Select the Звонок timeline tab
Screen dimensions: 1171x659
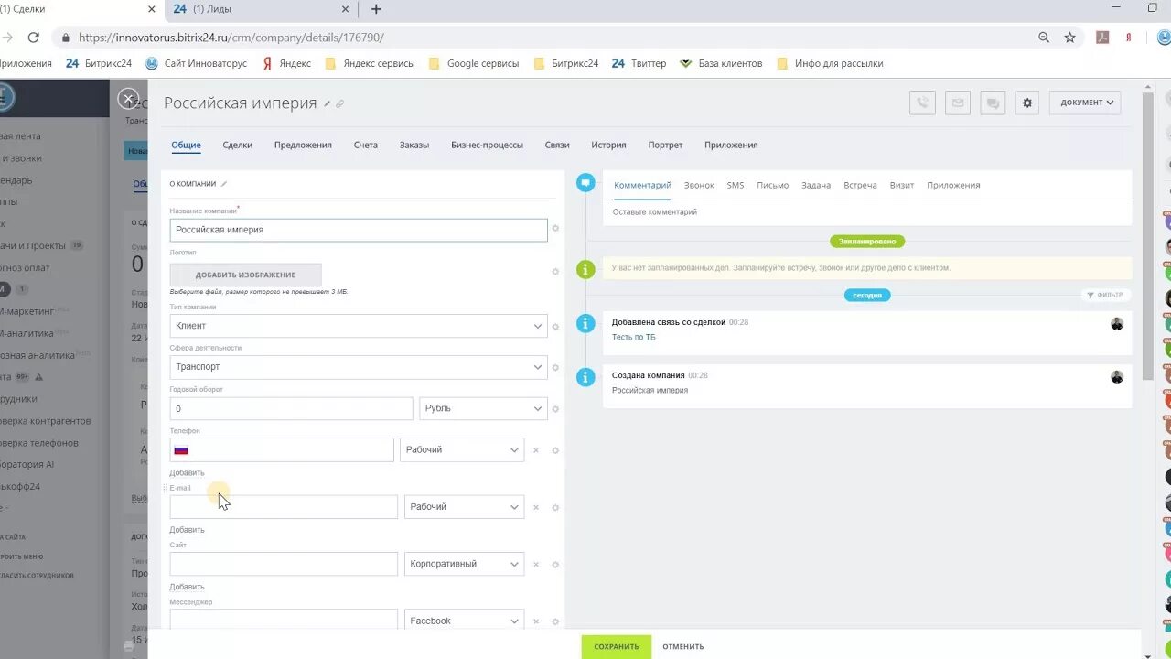point(699,185)
